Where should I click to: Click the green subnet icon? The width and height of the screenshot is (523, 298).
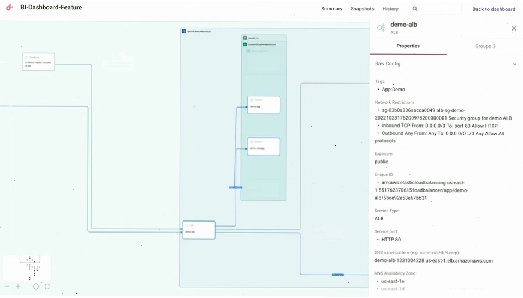[x=245, y=44]
